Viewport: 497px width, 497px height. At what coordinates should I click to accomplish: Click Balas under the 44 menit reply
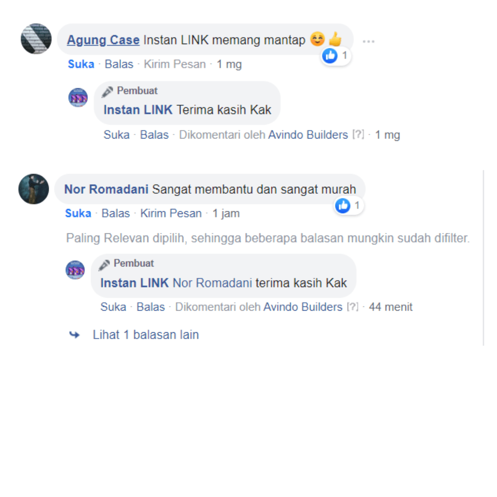point(150,307)
